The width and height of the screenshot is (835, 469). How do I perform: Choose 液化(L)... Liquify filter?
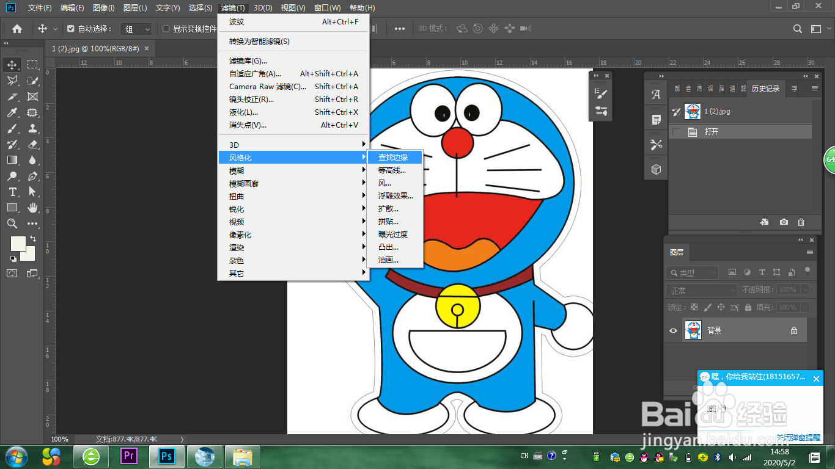point(293,112)
